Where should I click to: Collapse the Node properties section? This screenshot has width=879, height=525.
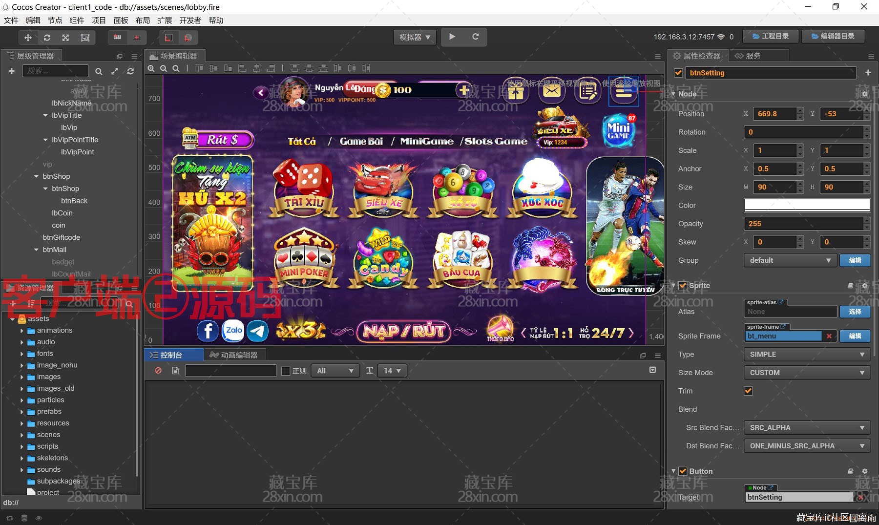click(x=673, y=94)
